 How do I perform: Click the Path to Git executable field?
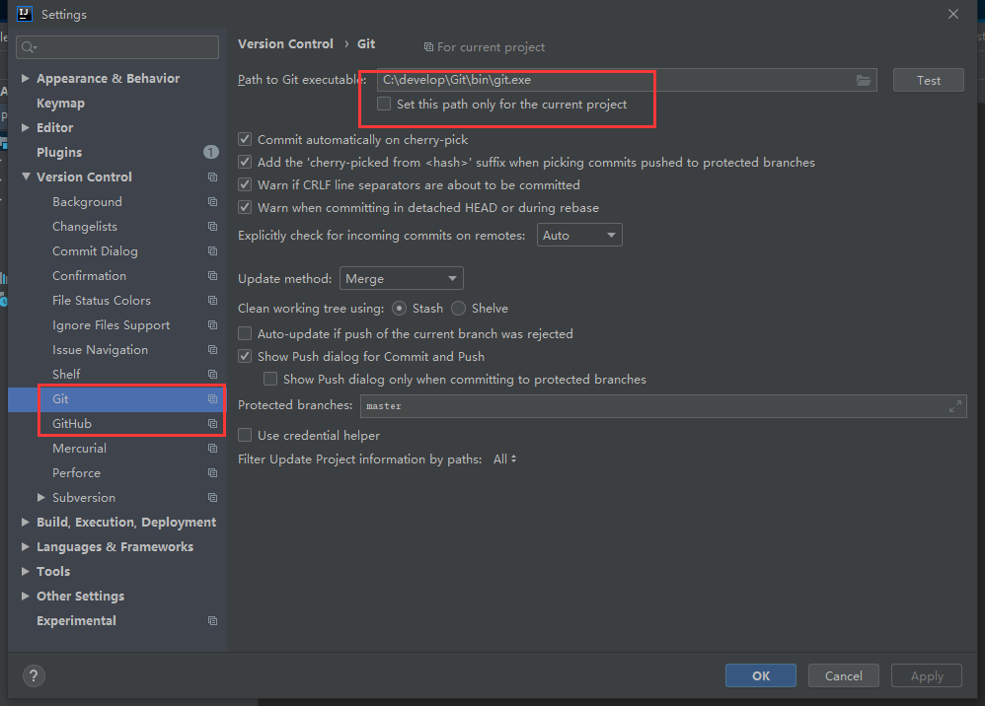point(627,80)
